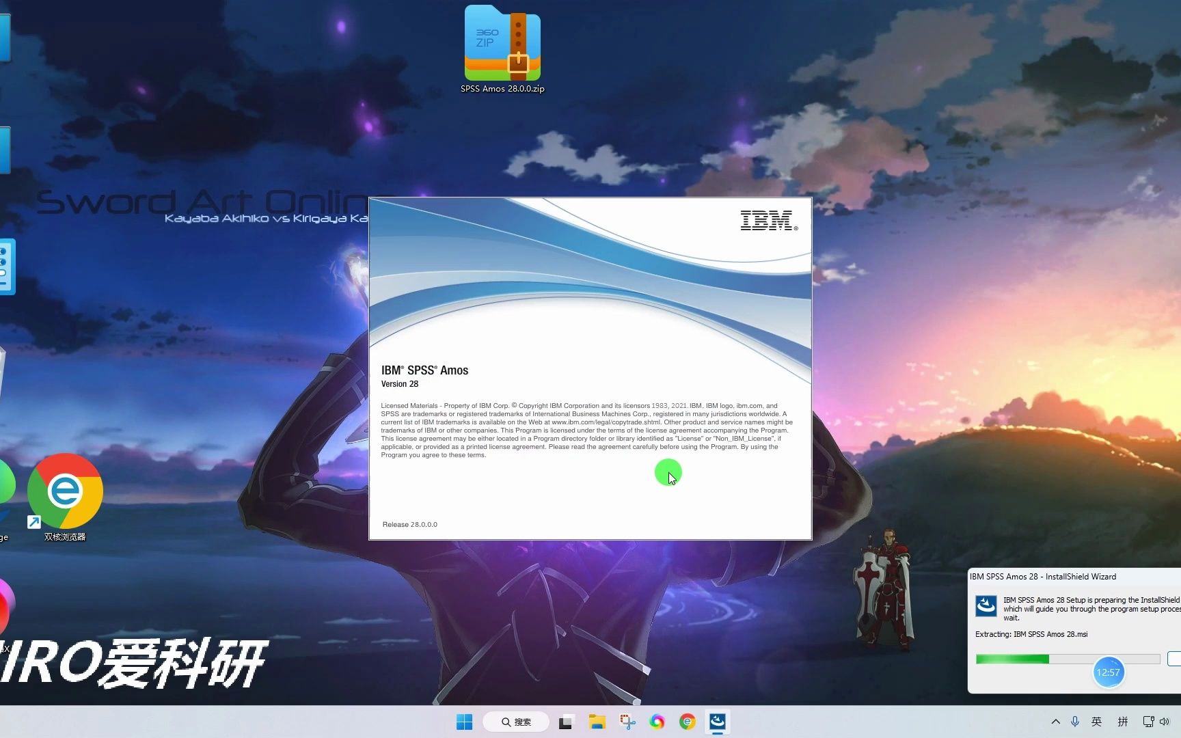This screenshot has height=738, width=1181.
Task: Open File Explorer from the taskbar
Action: coord(597,722)
